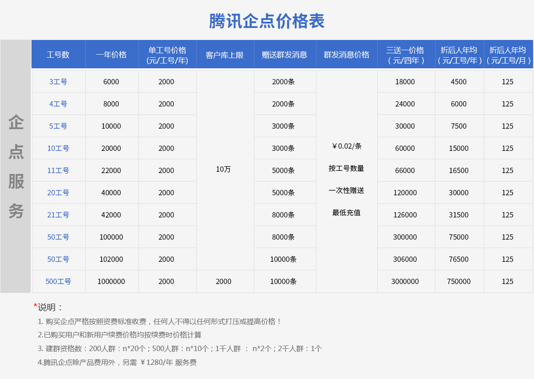The width and height of the screenshot is (534, 379).
Task: Click the yearly average 7500
Action: [459, 126]
